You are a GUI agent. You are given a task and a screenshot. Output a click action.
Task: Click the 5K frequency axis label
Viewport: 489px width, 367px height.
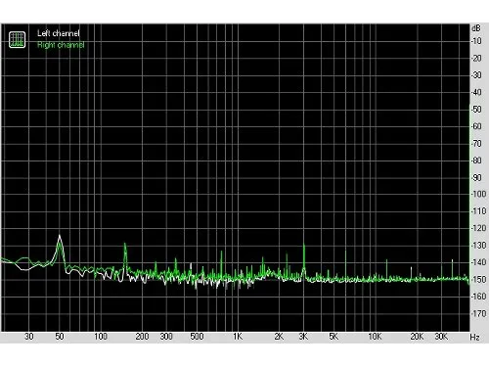333,337
